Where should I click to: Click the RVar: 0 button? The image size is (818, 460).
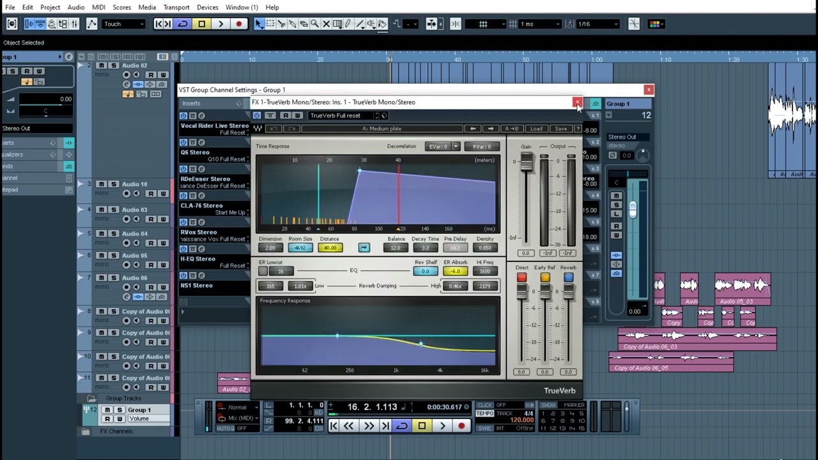click(x=481, y=146)
